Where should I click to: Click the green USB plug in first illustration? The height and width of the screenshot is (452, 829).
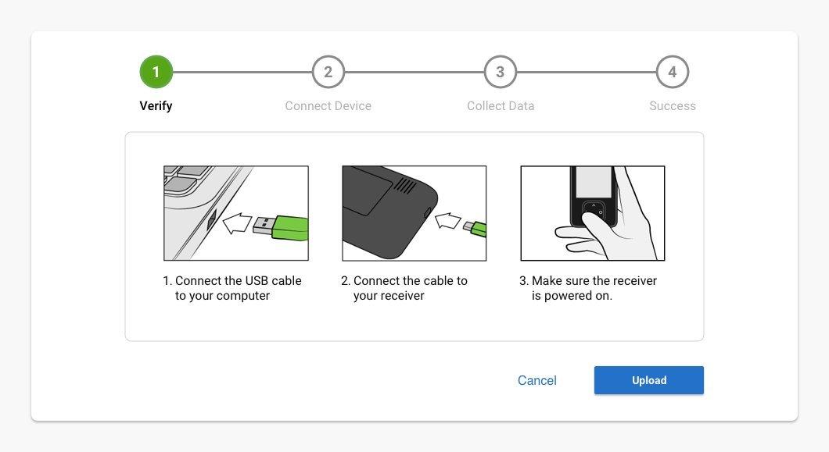coord(290,226)
